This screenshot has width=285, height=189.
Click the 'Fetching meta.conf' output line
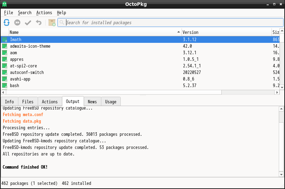(x=23, y=115)
